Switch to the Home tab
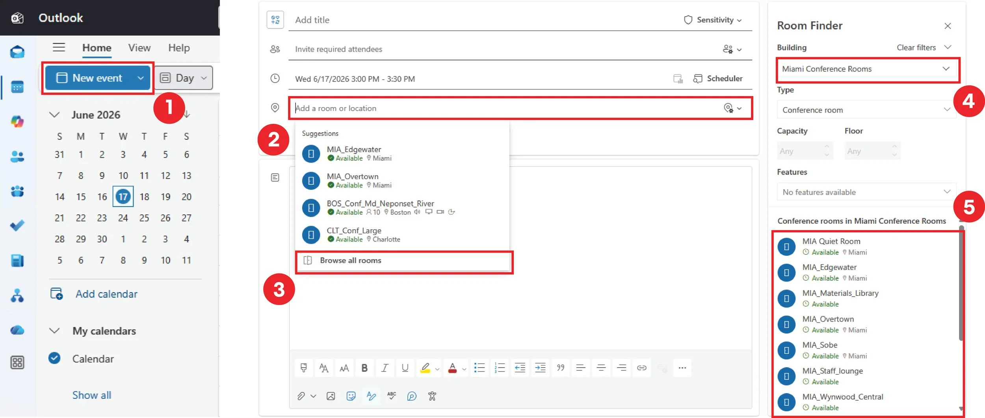This screenshot has width=985, height=418. point(97,48)
